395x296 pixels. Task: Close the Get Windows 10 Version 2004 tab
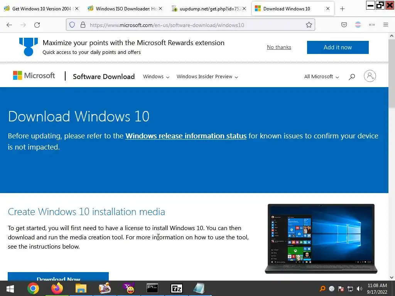pyautogui.click(x=77, y=8)
